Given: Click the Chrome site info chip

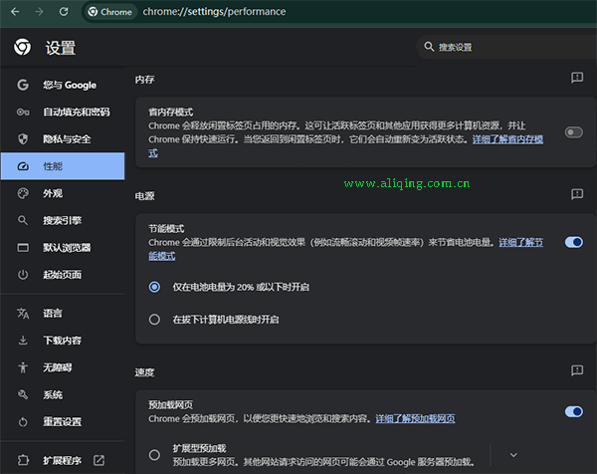Looking at the screenshot, I should 110,12.
